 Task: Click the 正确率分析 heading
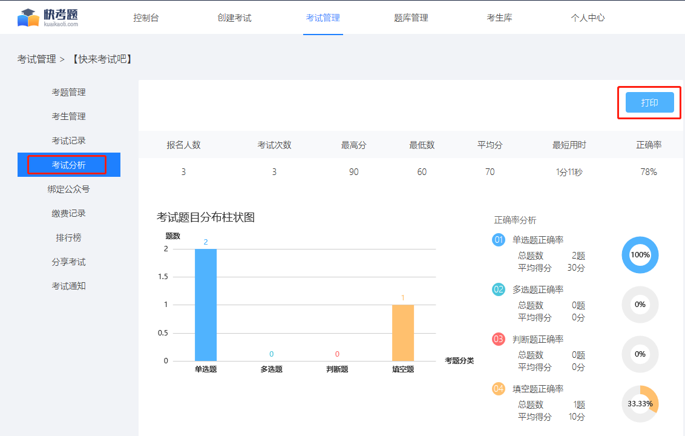pos(515,220)
